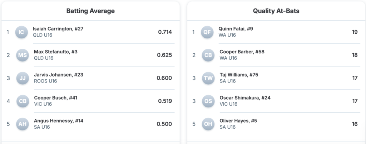Click Isaiah Carrington's IC avatar icon
The height and width of the screenshot is (144, 366).
tap(21, 32)
